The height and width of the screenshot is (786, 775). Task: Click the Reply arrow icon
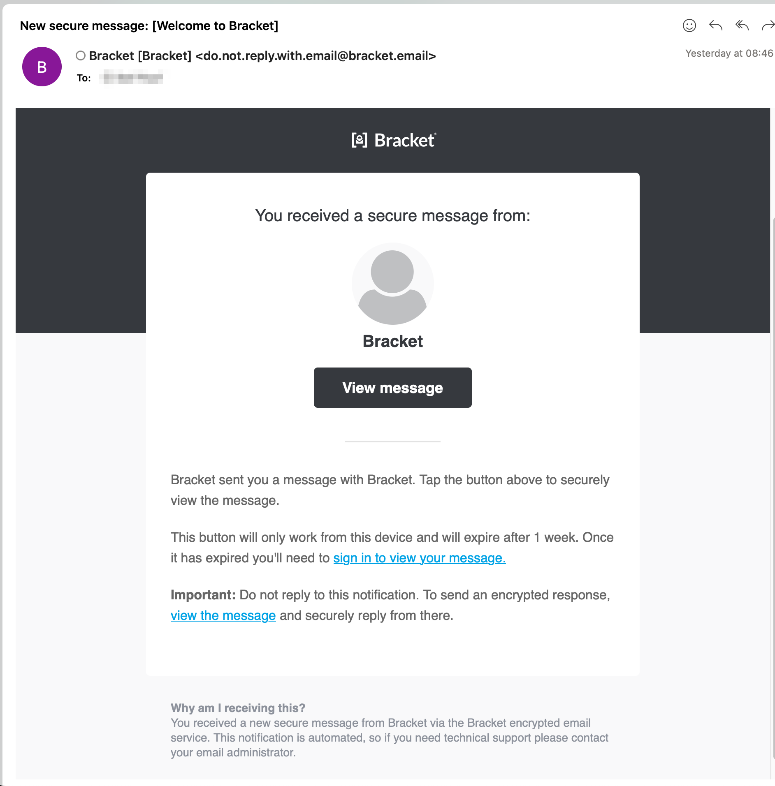[715, 25]
